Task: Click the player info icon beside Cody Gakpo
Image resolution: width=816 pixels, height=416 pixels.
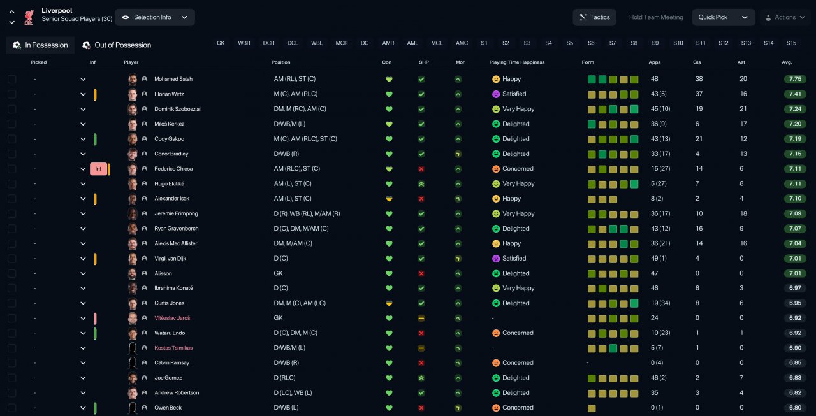Action: 145,139
